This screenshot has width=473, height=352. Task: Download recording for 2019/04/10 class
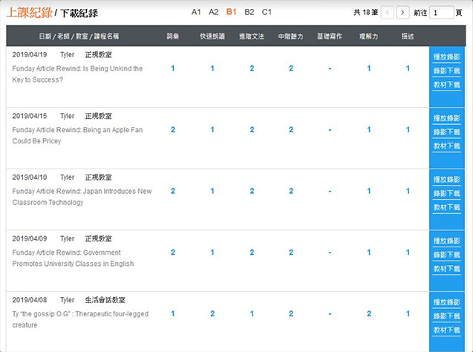point(447,193)
